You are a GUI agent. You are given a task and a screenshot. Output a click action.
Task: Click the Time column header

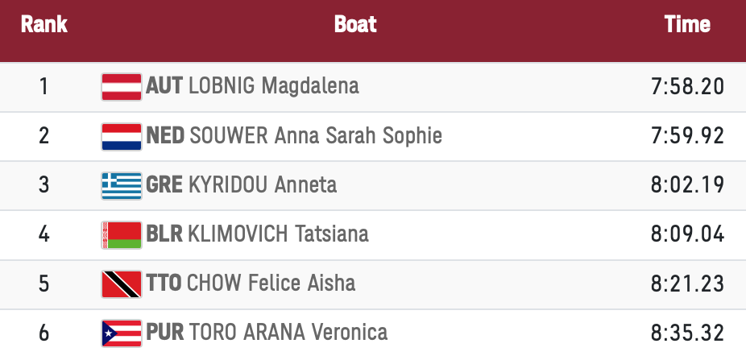click(x=687, y=24)
